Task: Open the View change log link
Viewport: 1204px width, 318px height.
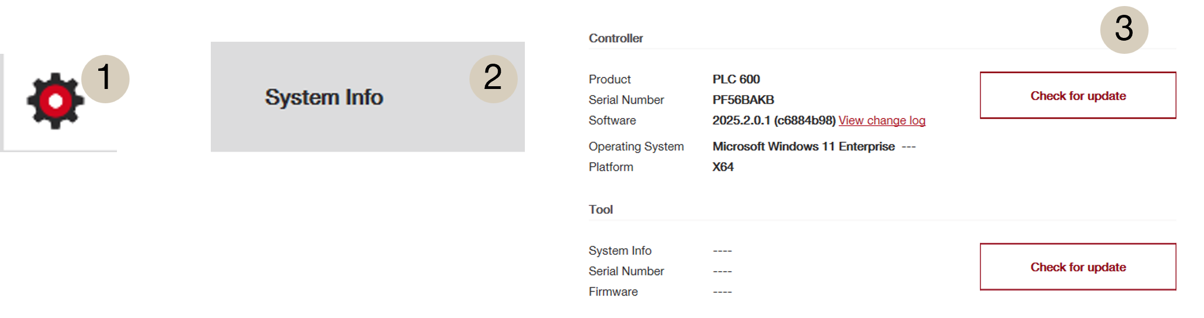Action: tap(882, 121)
